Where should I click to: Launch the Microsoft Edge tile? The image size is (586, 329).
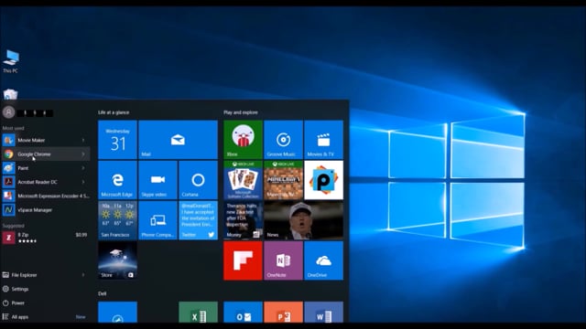coord(117,180)
